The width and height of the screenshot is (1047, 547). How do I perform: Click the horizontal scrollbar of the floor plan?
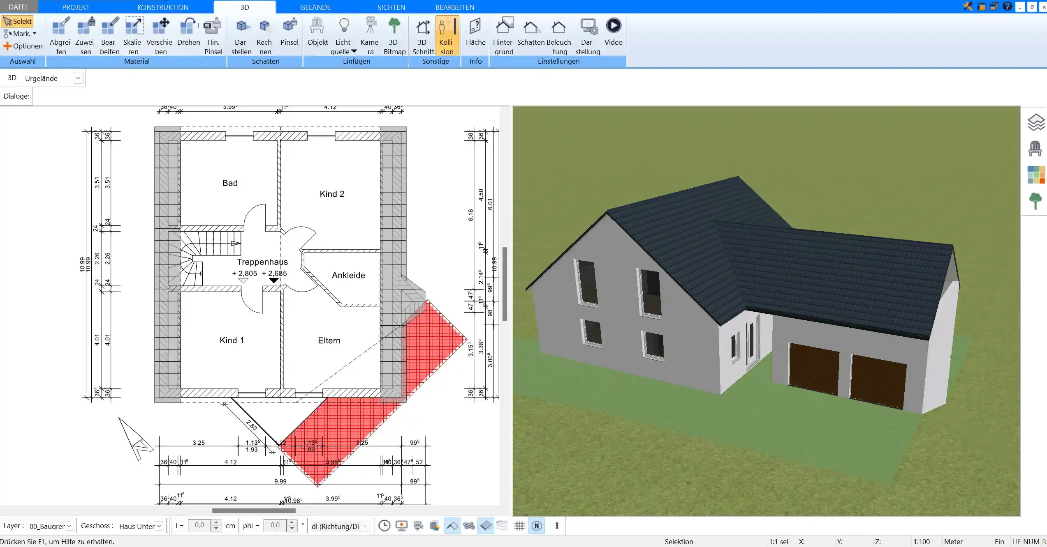pos(254,510)
